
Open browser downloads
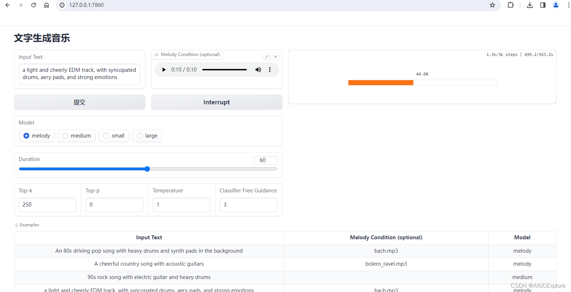(530, 5)
